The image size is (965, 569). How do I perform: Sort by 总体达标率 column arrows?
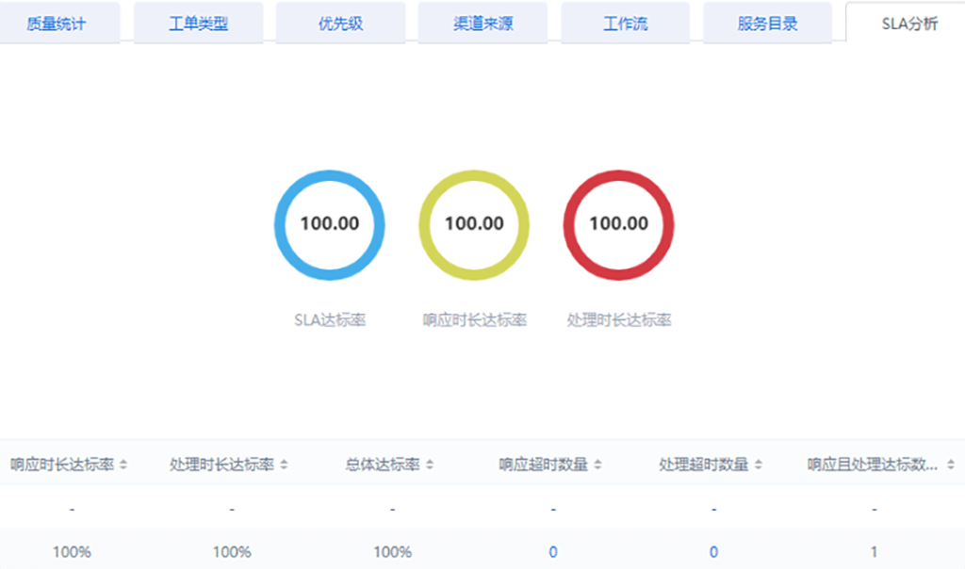click(x=430, y=464)
